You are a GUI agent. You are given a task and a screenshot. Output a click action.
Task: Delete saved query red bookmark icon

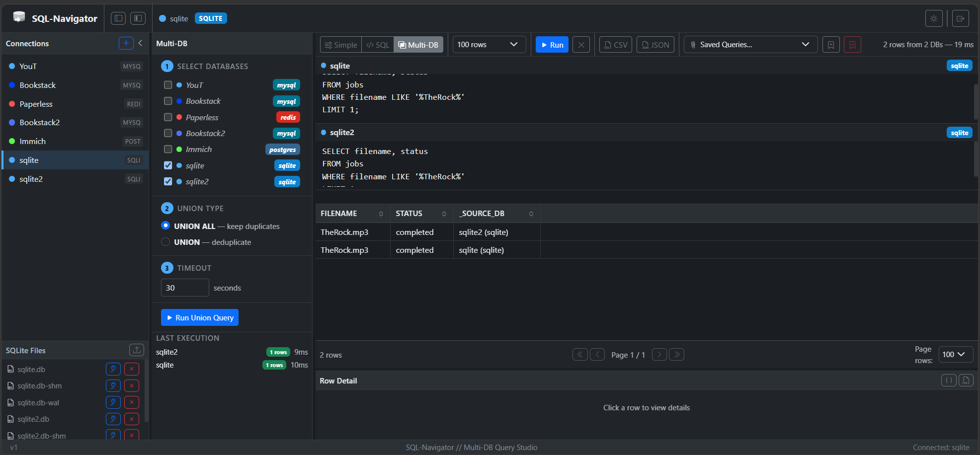852,45
